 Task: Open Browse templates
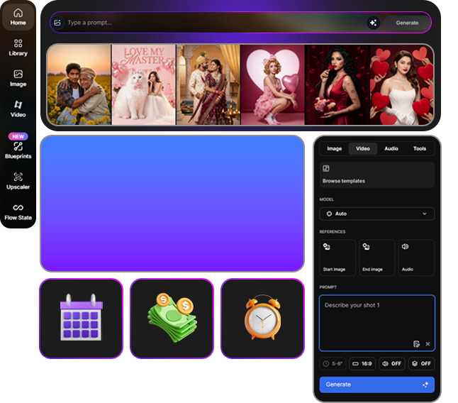[376, 175]
